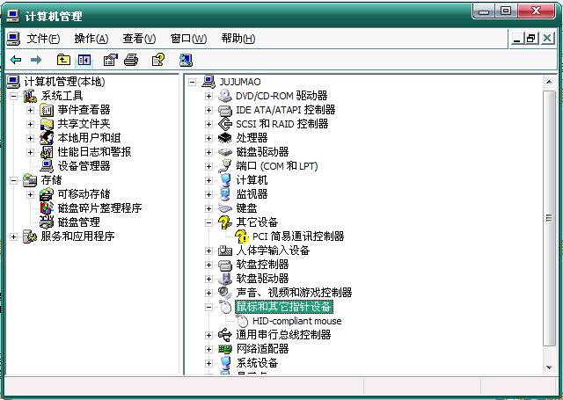Open the 窗口(W) menu

point(188,39)
